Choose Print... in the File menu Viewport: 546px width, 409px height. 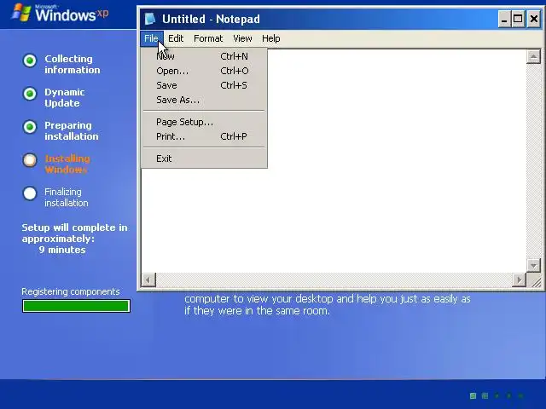[x=205, y=136]
